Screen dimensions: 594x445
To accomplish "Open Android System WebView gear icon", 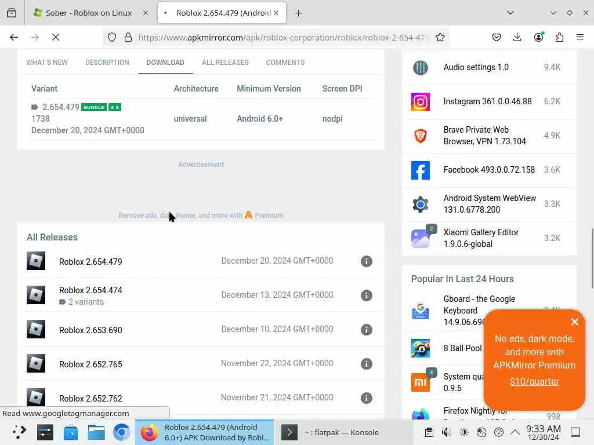I will (421, 205).
